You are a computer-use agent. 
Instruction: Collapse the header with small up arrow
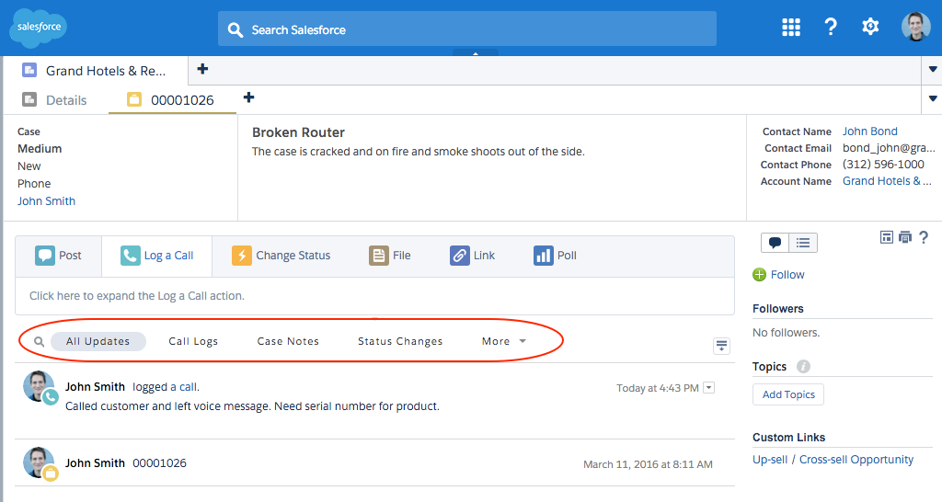(476, 52)
